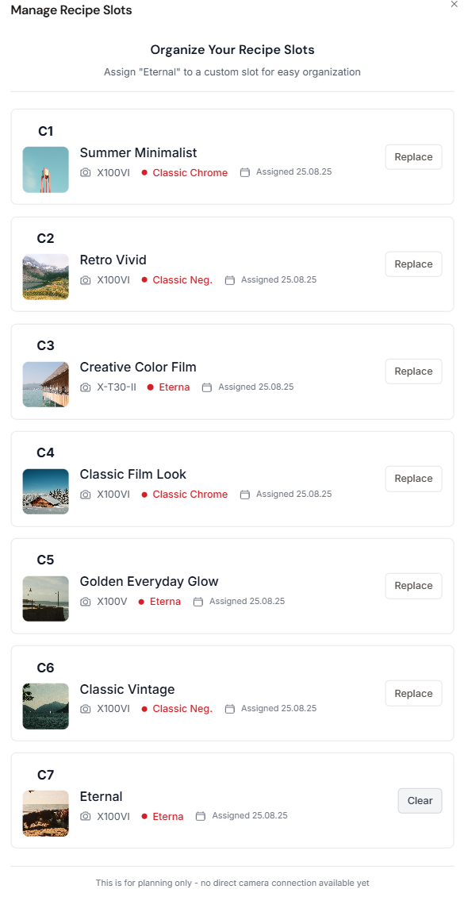Replace the Retro Vivid recipe in C2
This screenshot has height=897, width=464.
pyautogui.click(x=414, y=264)
